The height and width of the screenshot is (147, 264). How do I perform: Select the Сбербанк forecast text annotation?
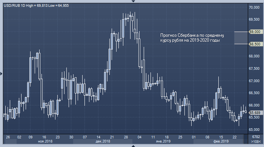pyautogui.click(x=192, y=37)
